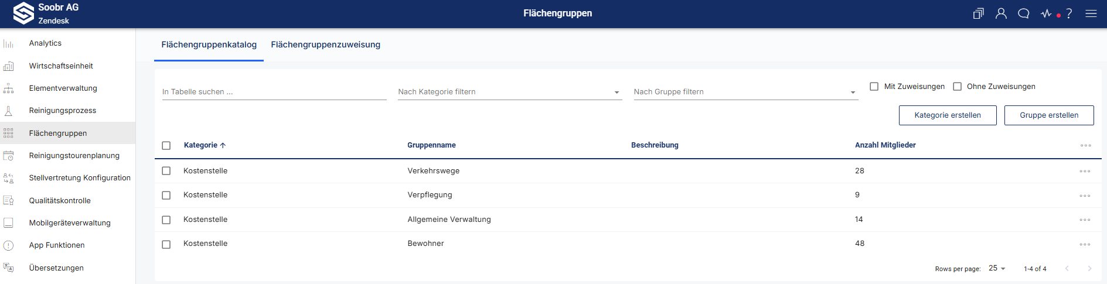This screenshot has width=1107, height=284.
Task: Click the activity pulse icon
Action: (x=1047, y=13)
